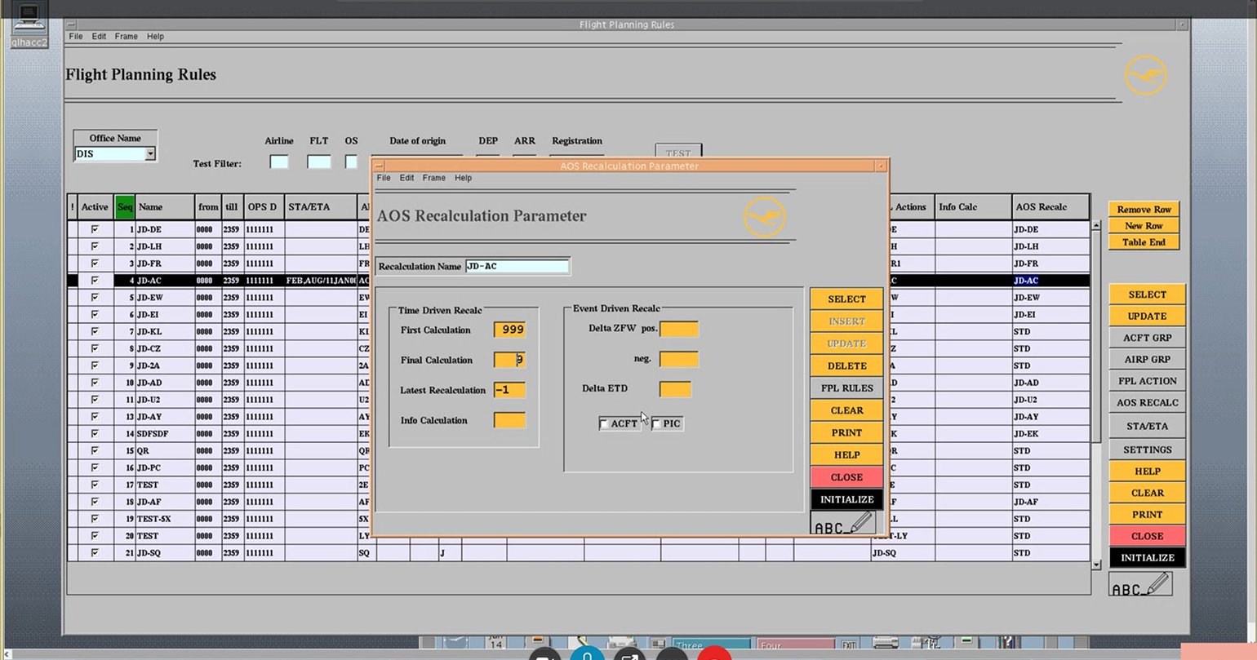Toggle the Active checkbox for row JD-DE
Viewport: 1257px width, 660px height.
coord(95,229)
